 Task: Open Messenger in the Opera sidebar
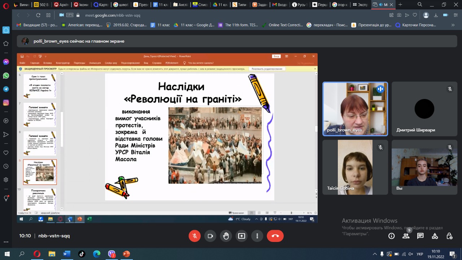click(x=6, y=62)
